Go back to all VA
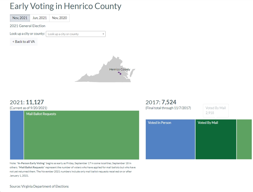Image resolution: width=253 pixels, height=192 pixels. point(24,42)
